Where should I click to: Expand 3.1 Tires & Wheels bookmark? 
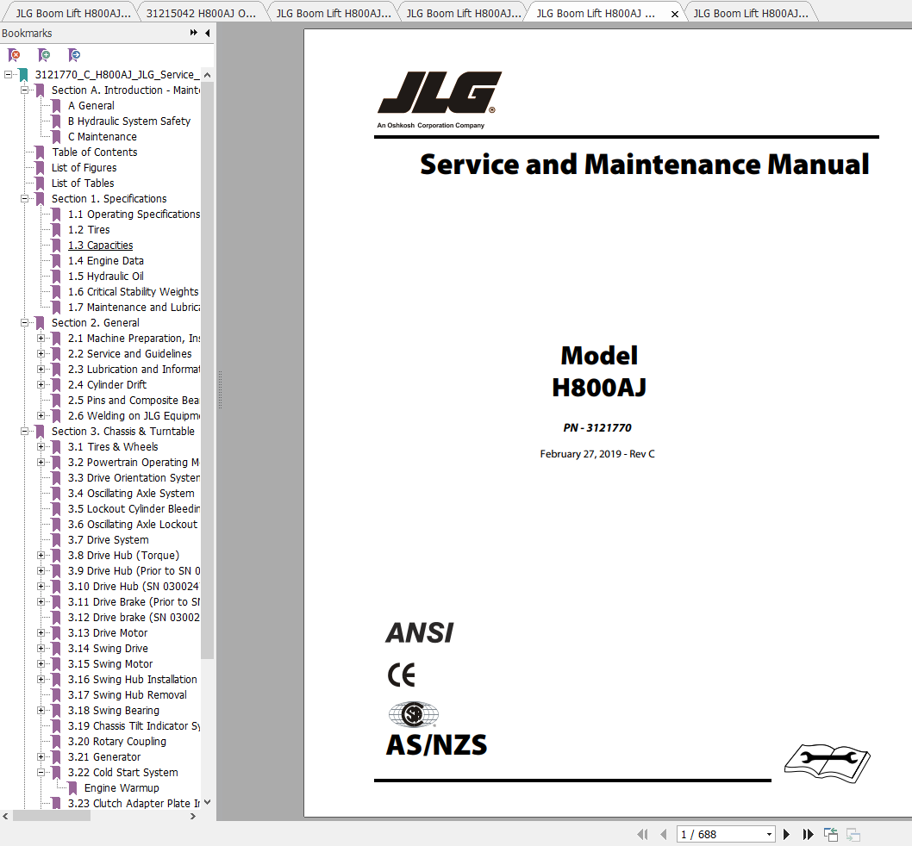click(x=41, y=446)
